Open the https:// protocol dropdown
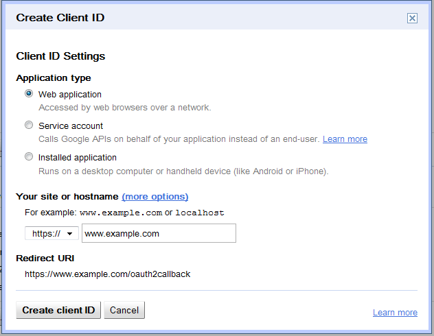 coord(52,234)
